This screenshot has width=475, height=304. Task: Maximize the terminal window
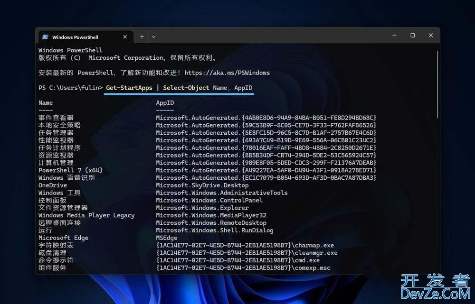point(413,36)
